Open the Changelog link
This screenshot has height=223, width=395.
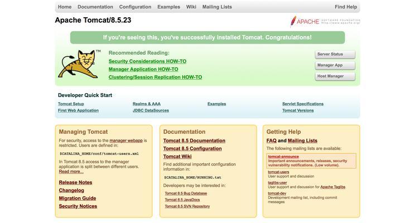tap(71, 190)
